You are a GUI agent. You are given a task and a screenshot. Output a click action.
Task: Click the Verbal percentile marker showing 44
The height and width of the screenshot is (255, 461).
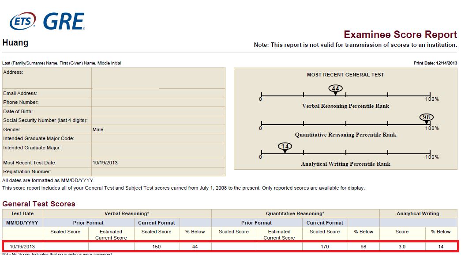(335, 89)
